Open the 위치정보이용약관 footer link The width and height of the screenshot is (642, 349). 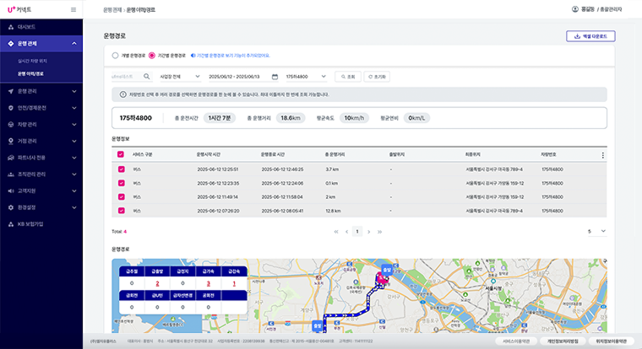(612, 341)
